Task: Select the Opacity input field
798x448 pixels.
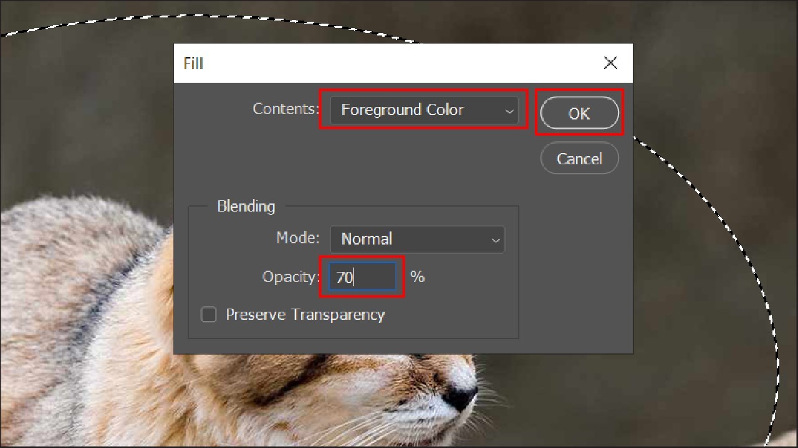Action: [362, 277]
